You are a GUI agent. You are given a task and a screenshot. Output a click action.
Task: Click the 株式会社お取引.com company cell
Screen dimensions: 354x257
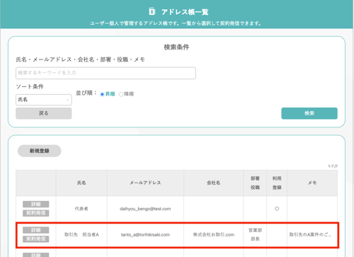[214, 234]
